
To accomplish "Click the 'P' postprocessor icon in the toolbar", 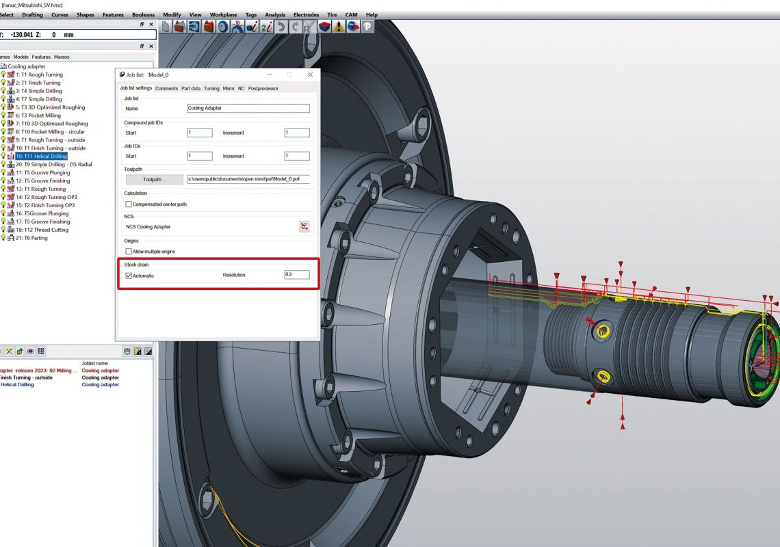I will click(x=368, y=26).
